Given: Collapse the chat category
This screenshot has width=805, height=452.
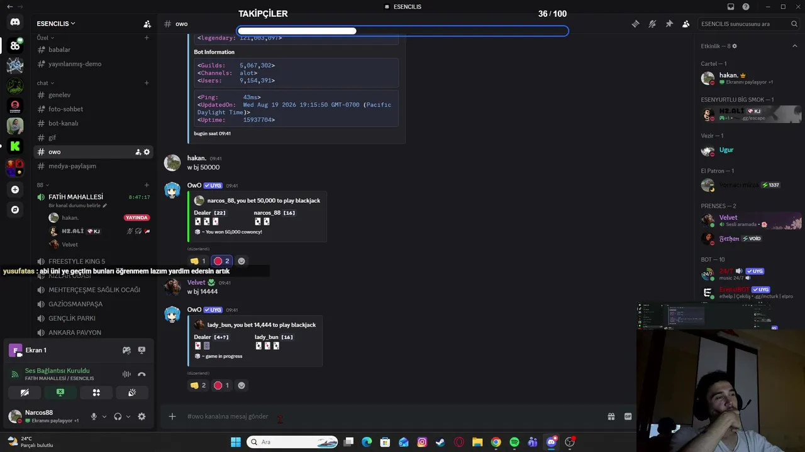Looking at the screenshot, I should [x=45, y=83].
